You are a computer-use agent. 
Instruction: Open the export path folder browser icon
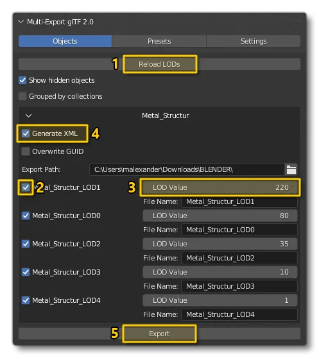[291, 169]
